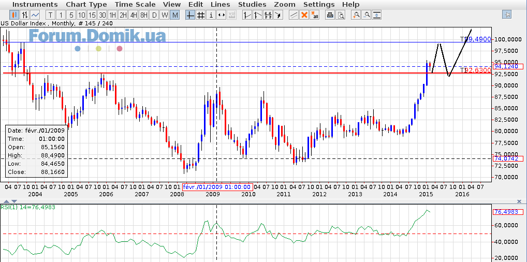
Task: Switch to 1-minute timeframe
Action: coord(61,15)
